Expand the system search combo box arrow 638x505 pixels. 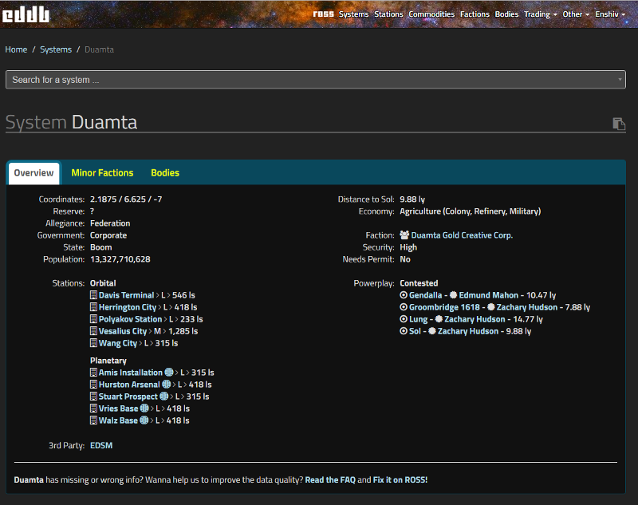[620, 80]
